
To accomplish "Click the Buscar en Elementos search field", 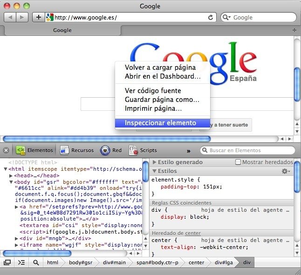I will click(247, 150).
